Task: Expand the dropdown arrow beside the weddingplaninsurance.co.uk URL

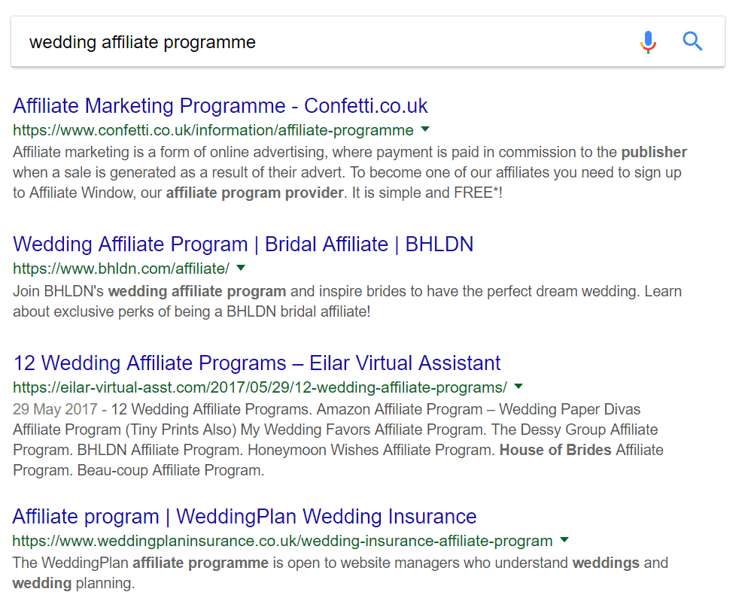Action: point(564,540)
